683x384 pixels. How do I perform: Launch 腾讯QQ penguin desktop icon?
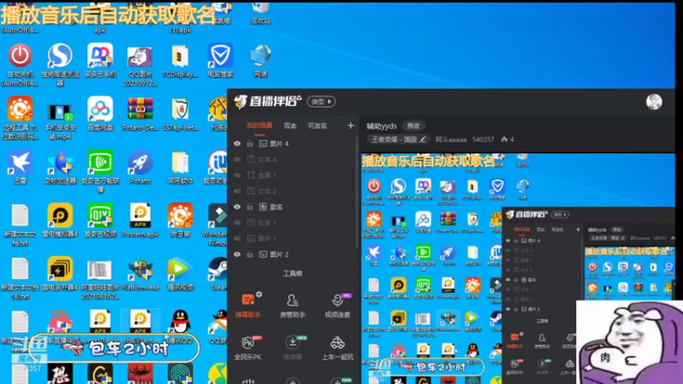pos(180,327)
